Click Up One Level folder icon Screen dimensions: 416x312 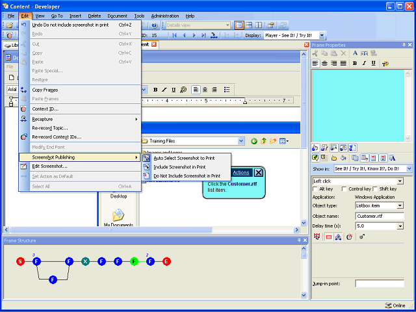263,141
